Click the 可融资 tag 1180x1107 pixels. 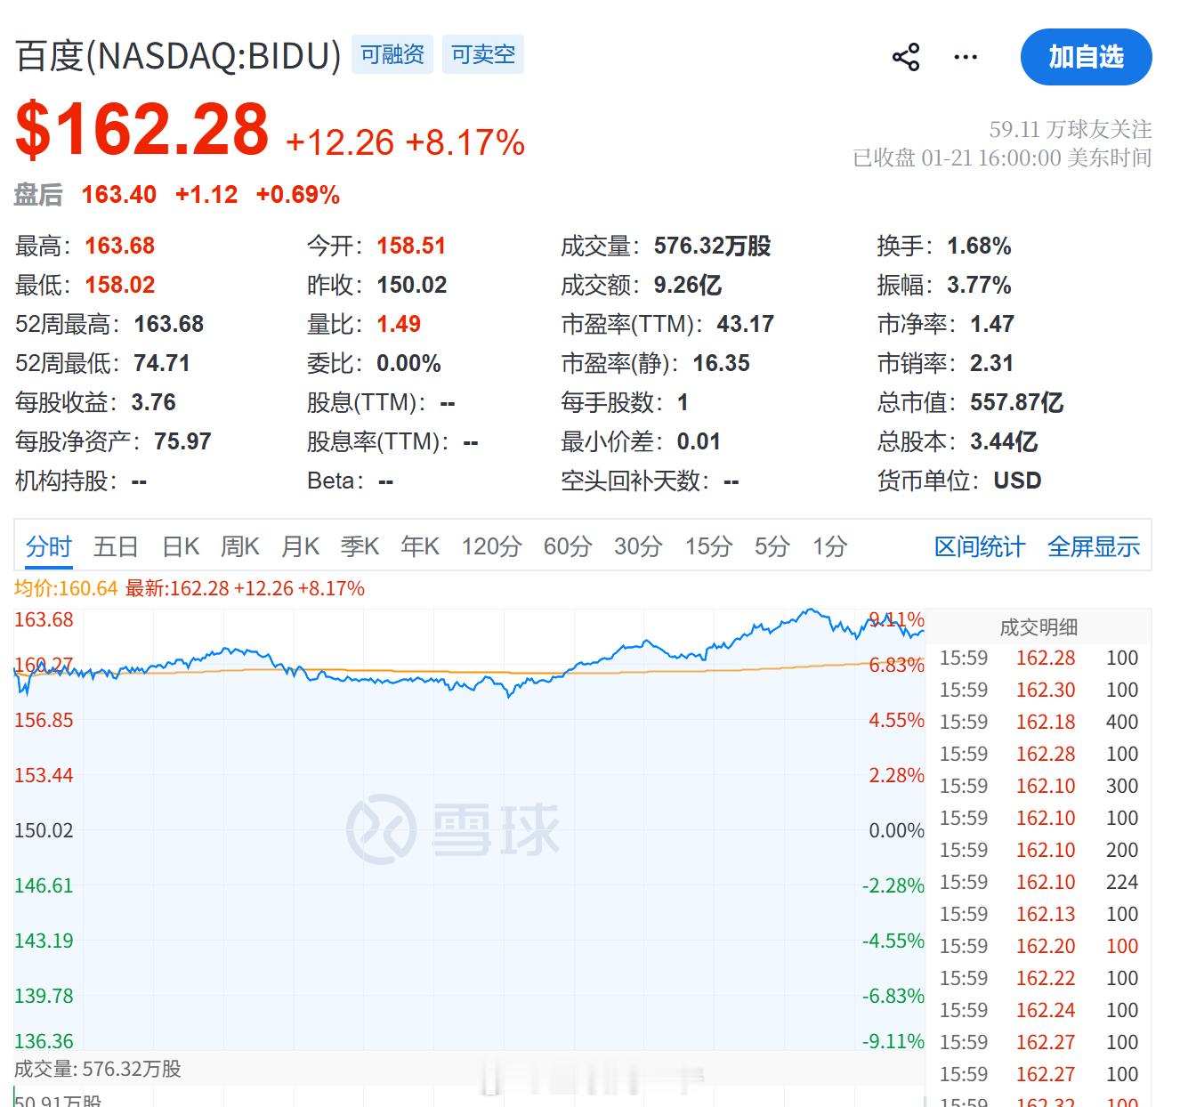(x=392, y=54)
